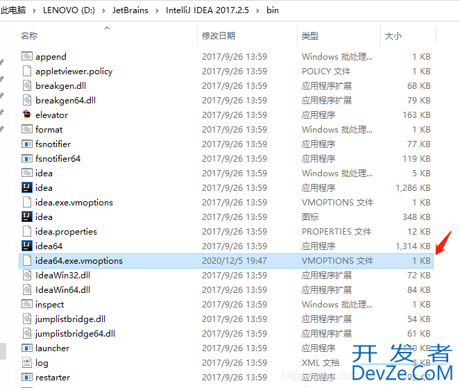This screenshot has height=388, width=460.
Task: Click the appletviewer.policy file icon
Action: point(27,71)
